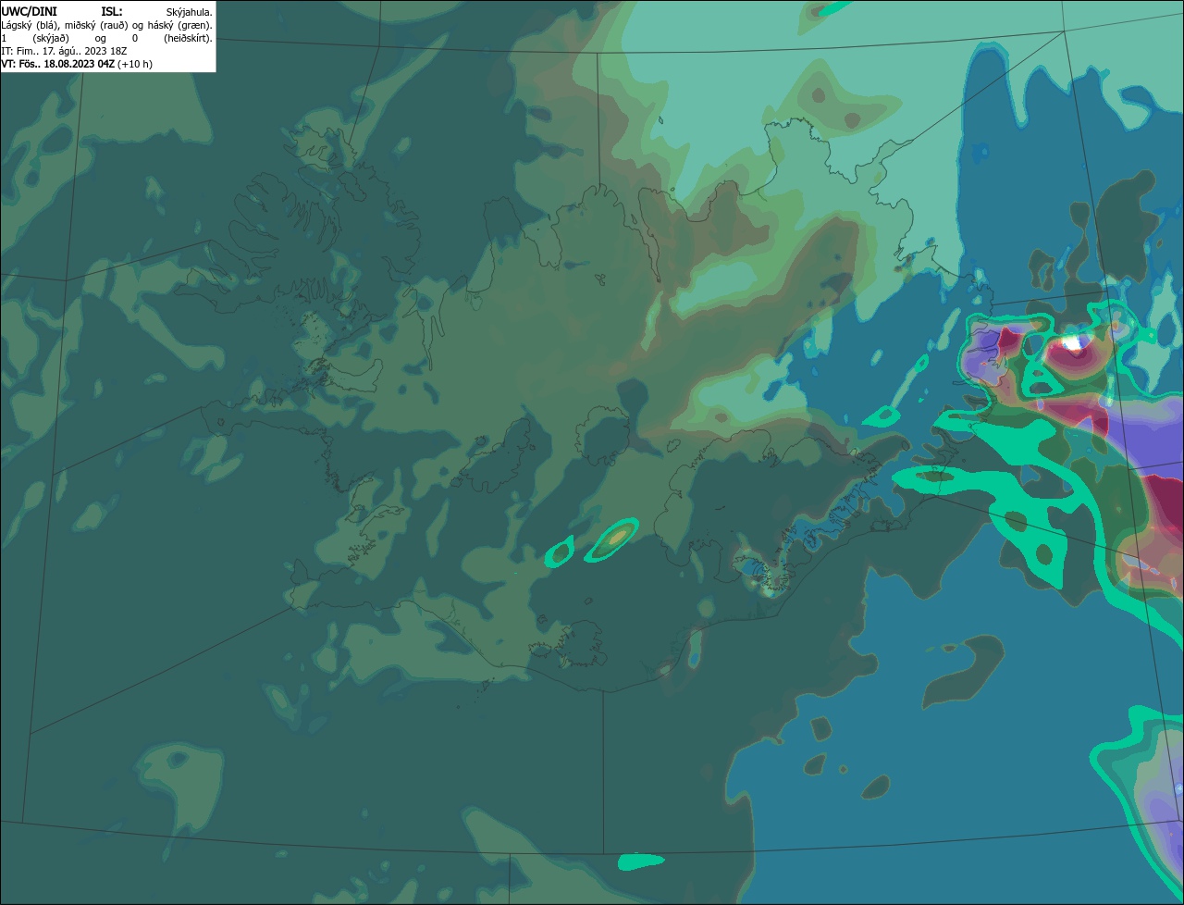
Task: Click the "(heiðskírt)" legend word
Action: pos(188,39)
